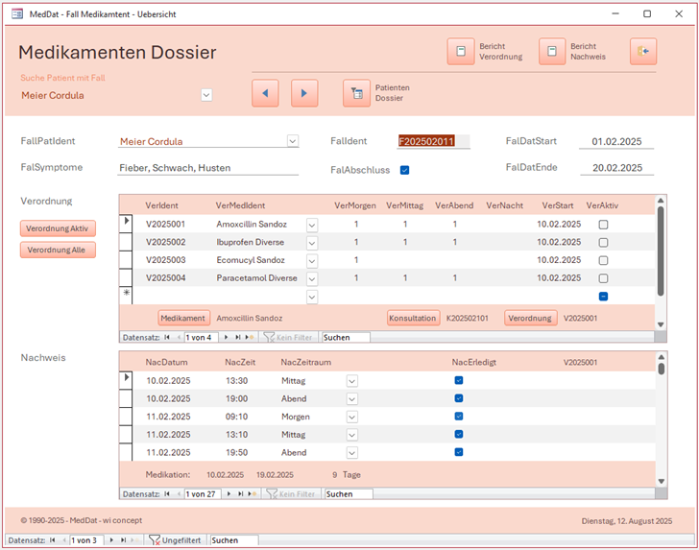Enable VerAktiv for prescription V2025001

[603, 225]
